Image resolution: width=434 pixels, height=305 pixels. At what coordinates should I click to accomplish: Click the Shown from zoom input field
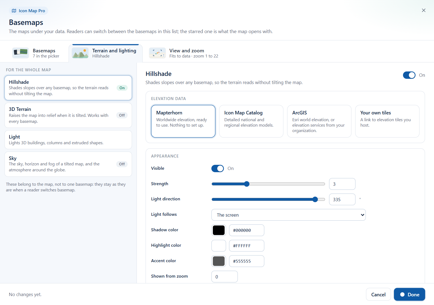point(225,277)
